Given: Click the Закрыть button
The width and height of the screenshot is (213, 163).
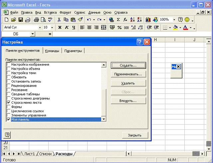Looking at the screenshot, I should [x=135, y=135].
